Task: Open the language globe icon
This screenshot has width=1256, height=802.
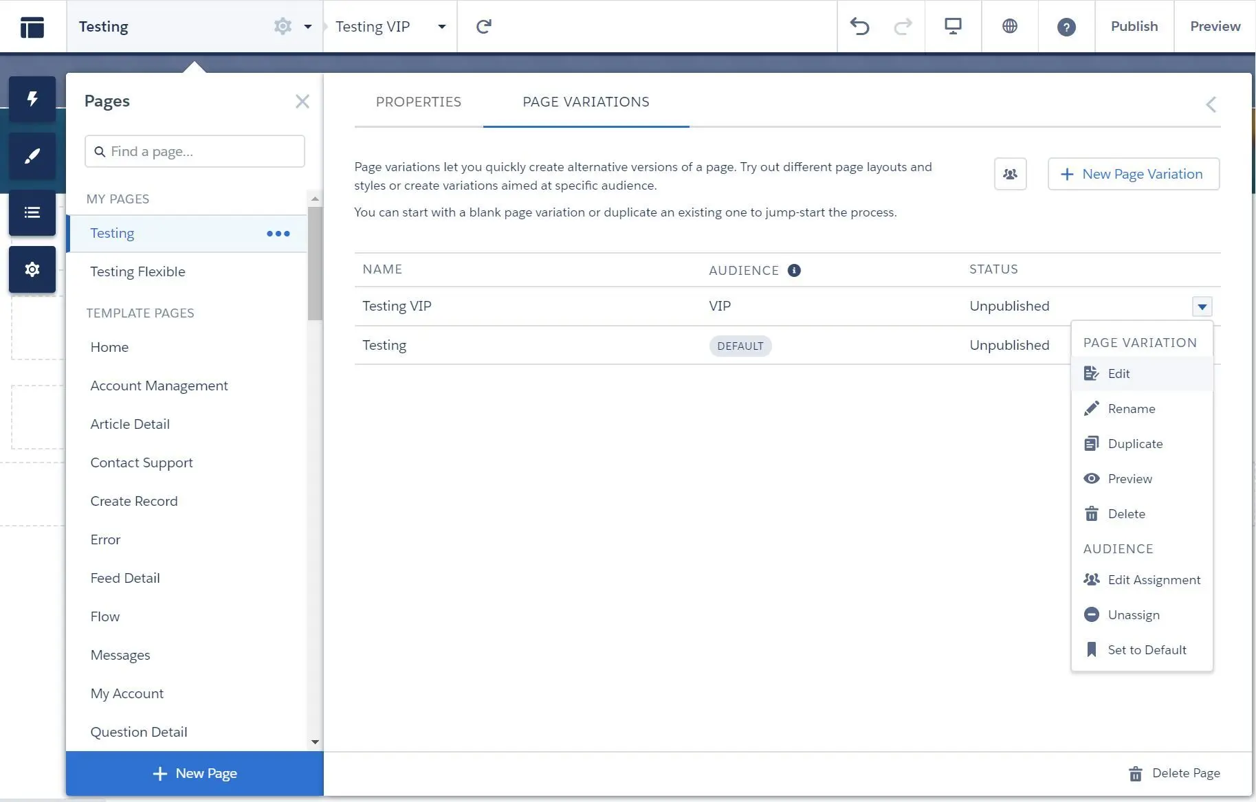Action: (1009, 26)
